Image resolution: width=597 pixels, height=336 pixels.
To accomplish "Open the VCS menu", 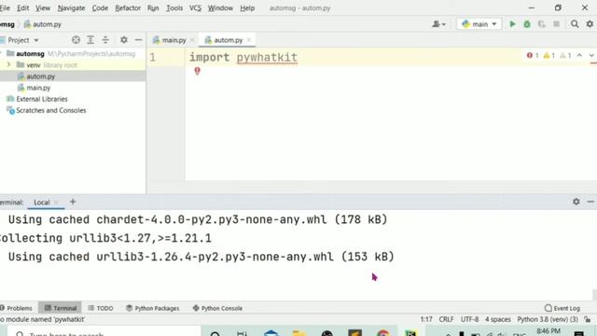I will point(195,8).
